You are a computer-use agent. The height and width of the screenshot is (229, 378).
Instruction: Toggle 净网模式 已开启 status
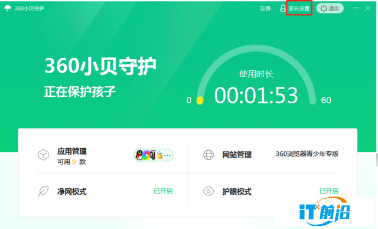[163, 191]
